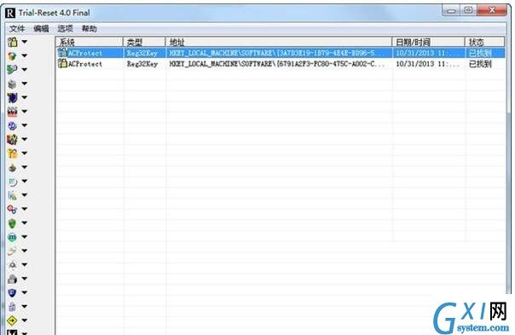Click the teal circle 'm' sidebar icon
This screenshot has height=335, width=515.
click(x=13, y=237)
